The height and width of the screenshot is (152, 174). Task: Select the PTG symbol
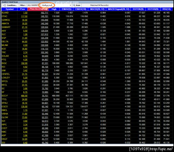(x=4, y=60)
